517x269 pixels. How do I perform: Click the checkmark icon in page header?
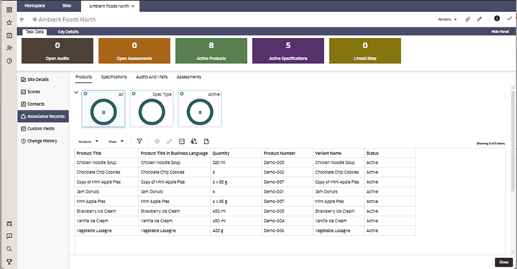[510, 19]
